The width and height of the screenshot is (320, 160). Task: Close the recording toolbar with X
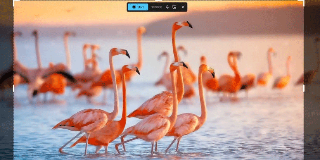point(183,7)
